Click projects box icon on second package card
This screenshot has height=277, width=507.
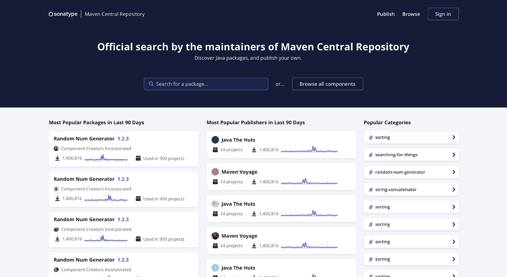(x=138, y=198)
